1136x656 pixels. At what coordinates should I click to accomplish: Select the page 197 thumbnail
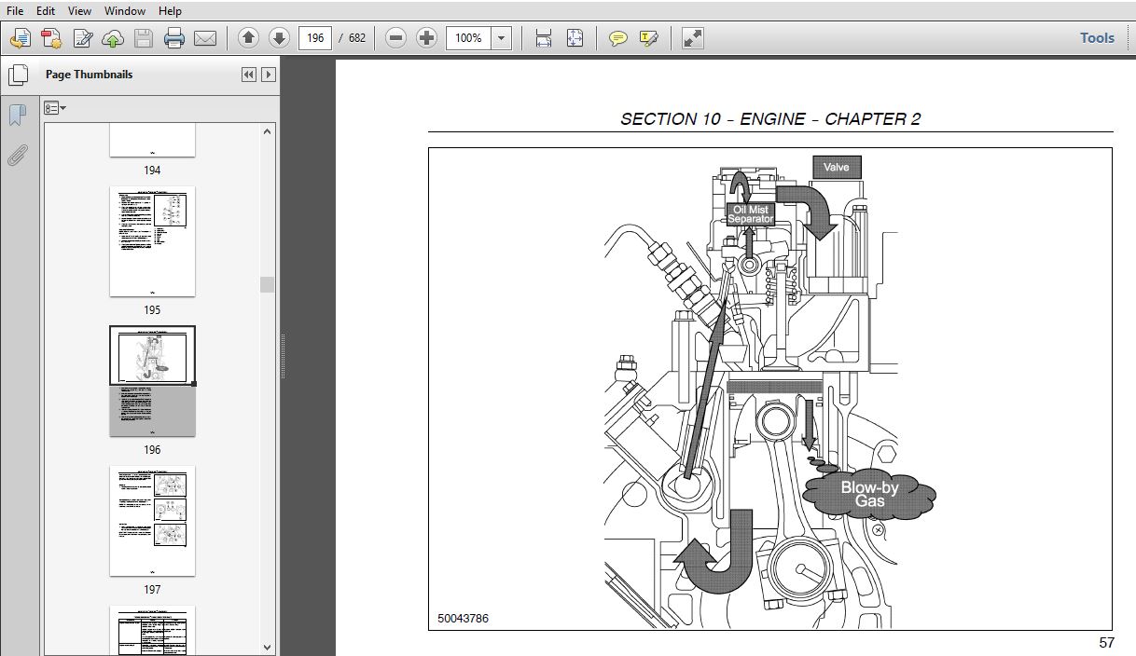152,521
